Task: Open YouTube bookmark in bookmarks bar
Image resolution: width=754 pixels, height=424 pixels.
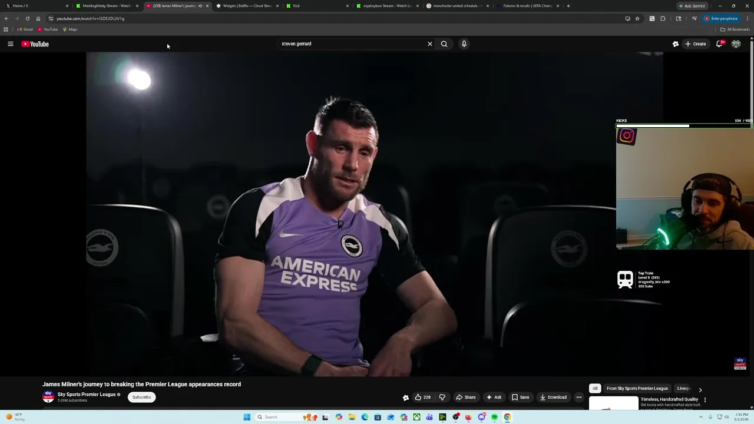Action: click(x=48, y=29)
